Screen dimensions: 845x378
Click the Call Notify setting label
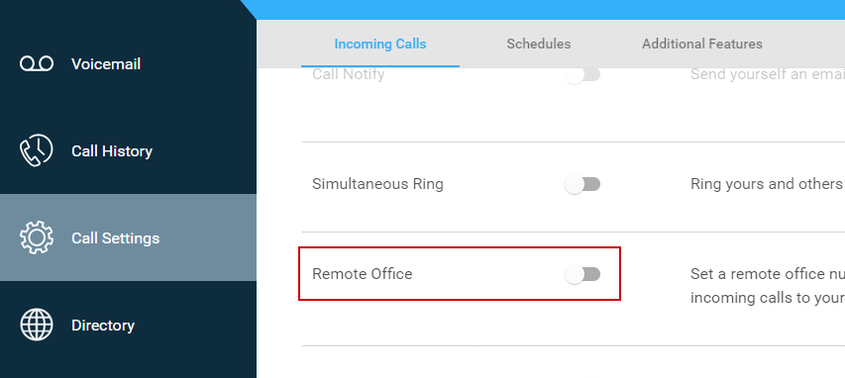(x=349, y=74)
